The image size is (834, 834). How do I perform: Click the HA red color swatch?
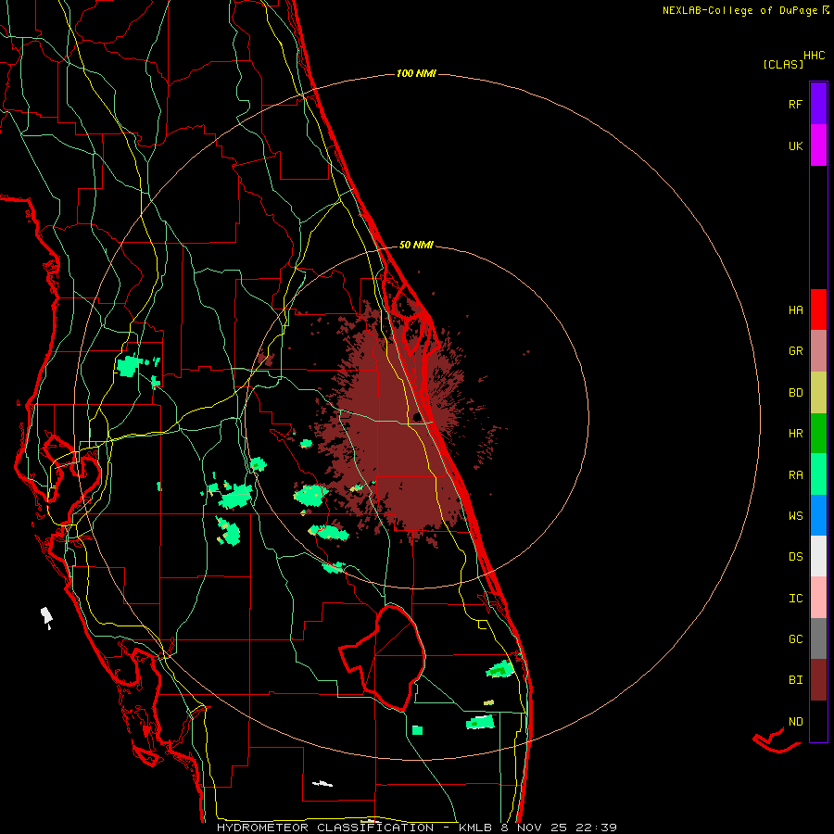coord(818,310)
